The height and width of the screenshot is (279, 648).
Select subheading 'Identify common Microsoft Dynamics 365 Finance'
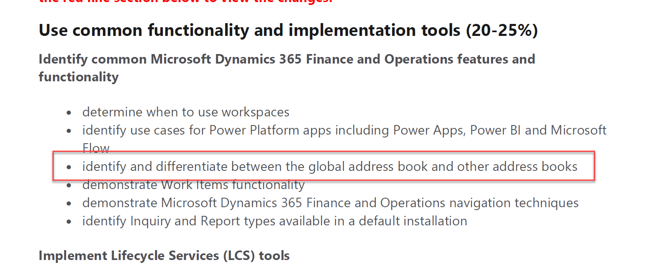click(287, 68)
